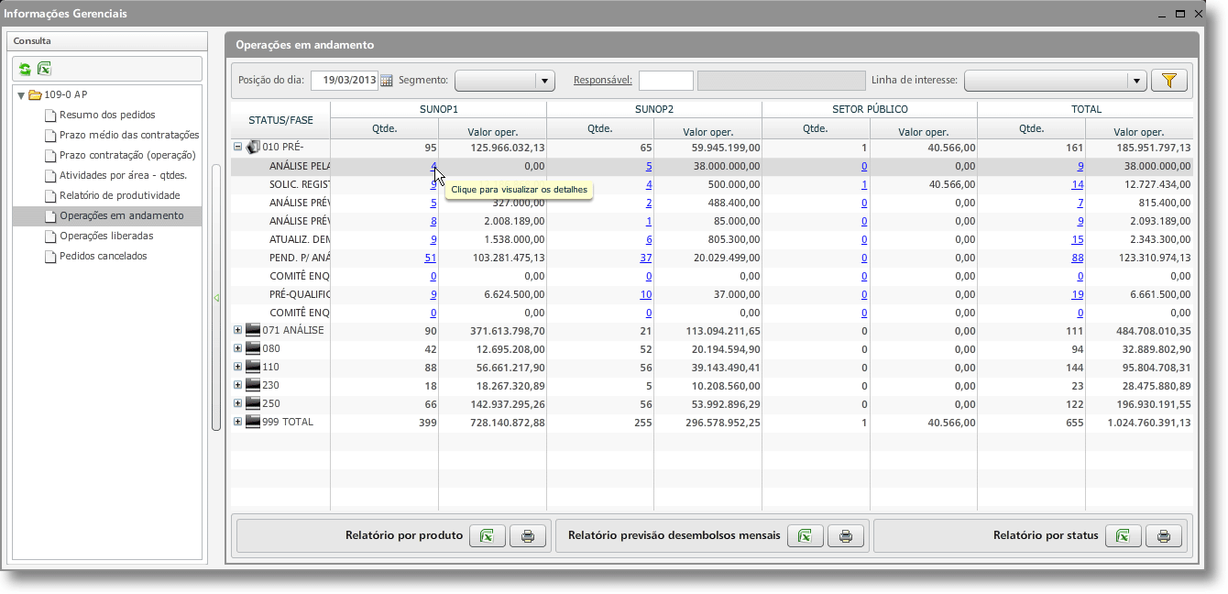Collapse the 010 PRÉ- row
The image size is (1228, 594).
[237, 147]
